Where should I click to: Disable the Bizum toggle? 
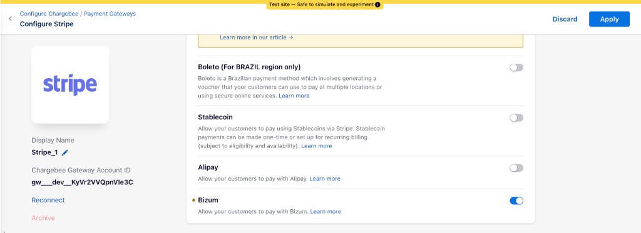[x=516, y=201]
